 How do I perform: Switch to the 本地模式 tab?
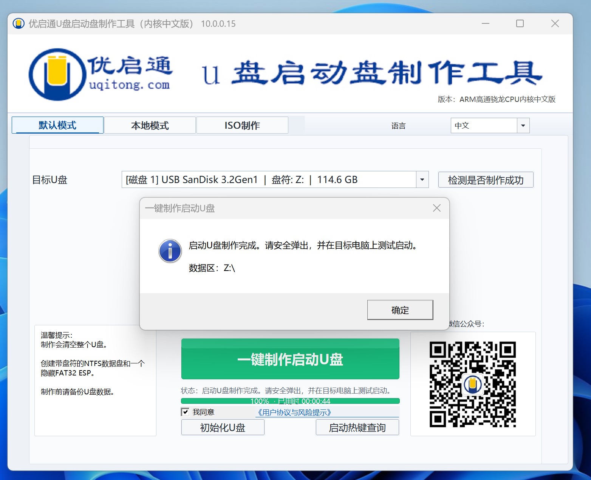150,125
